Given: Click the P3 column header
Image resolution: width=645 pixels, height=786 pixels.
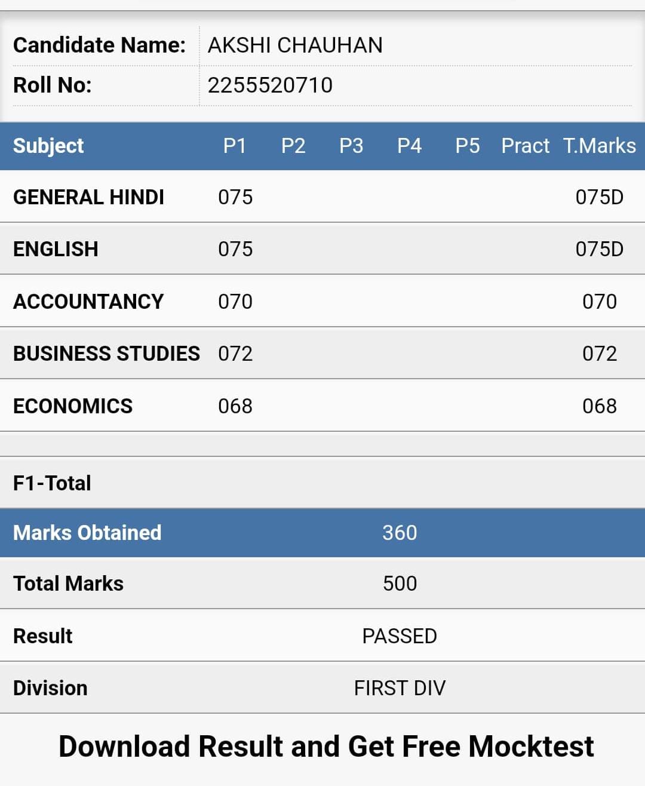Looking at the screenshot, I should tap(351, 146).
